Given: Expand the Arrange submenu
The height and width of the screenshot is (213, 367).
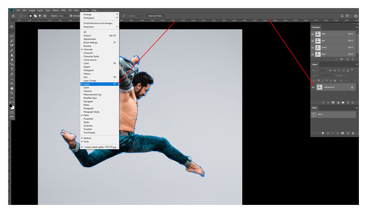Looking at the screenshot, I should click(100, 15).
